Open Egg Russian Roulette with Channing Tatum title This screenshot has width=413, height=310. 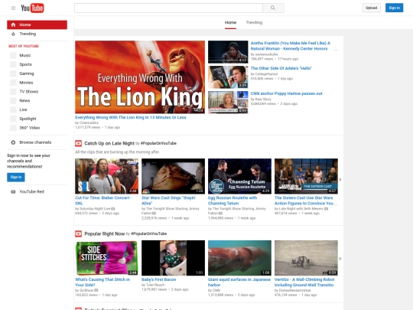pos(233,201)
